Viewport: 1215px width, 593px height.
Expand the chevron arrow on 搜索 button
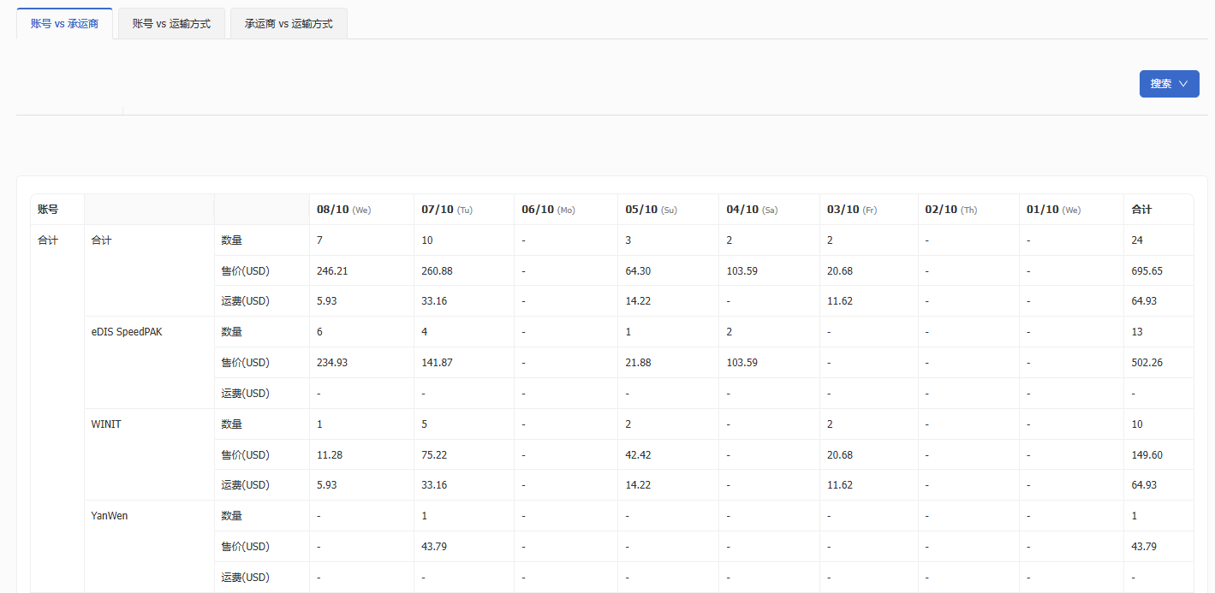(1183, 84)
